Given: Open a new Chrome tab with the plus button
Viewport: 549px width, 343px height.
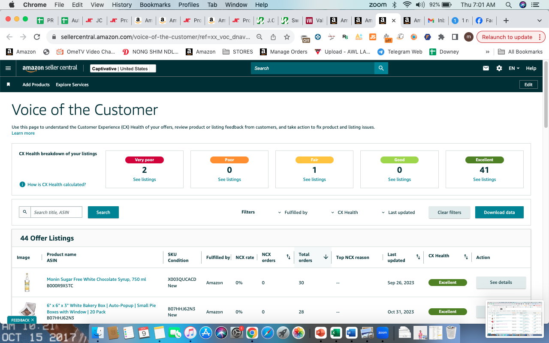Looking at the screenshot, I should (506, 21).
